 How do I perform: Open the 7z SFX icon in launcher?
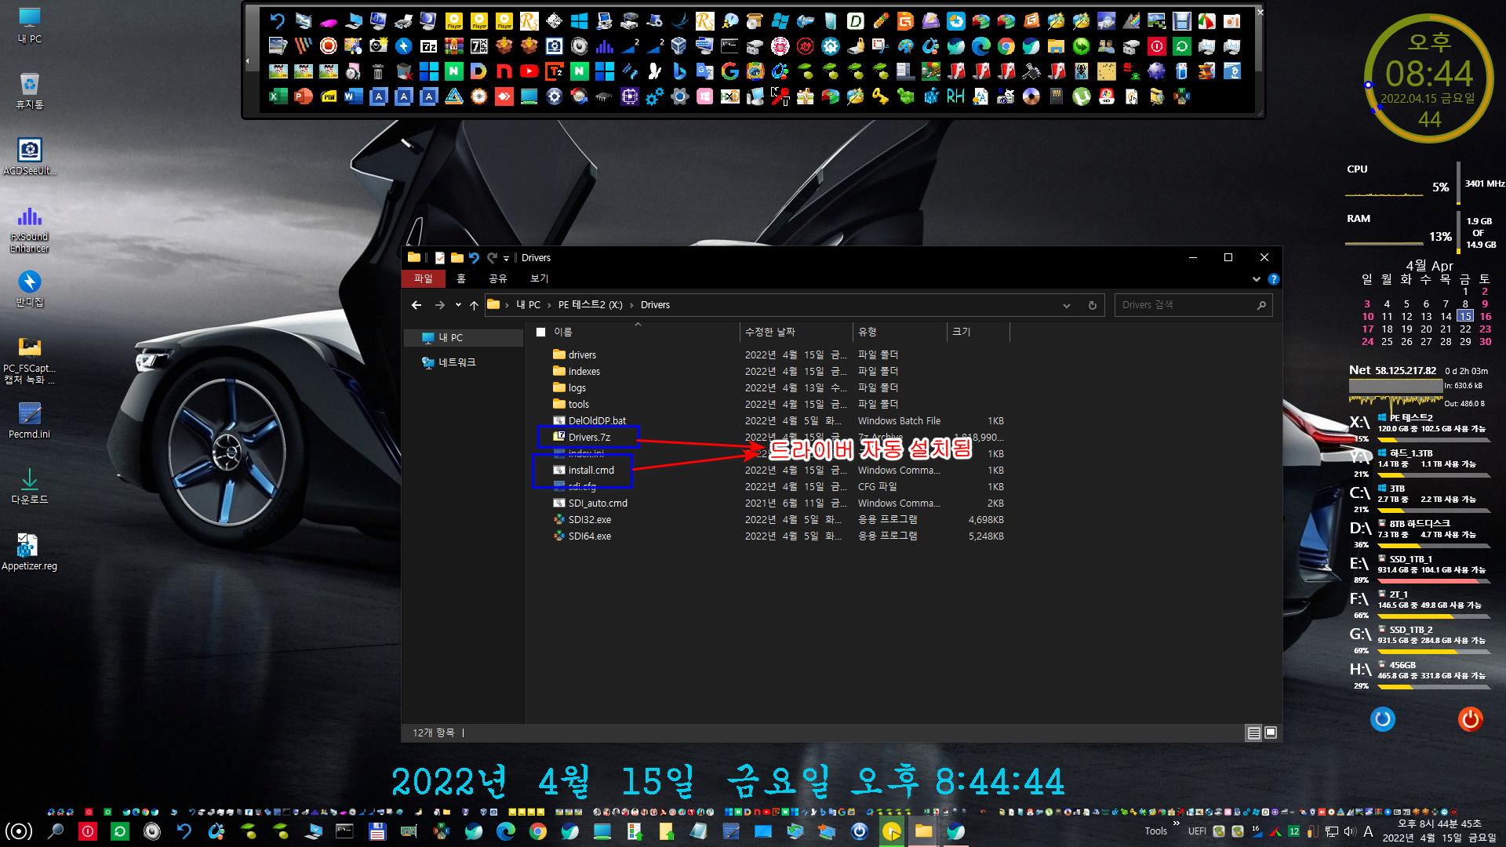(478, 46)
